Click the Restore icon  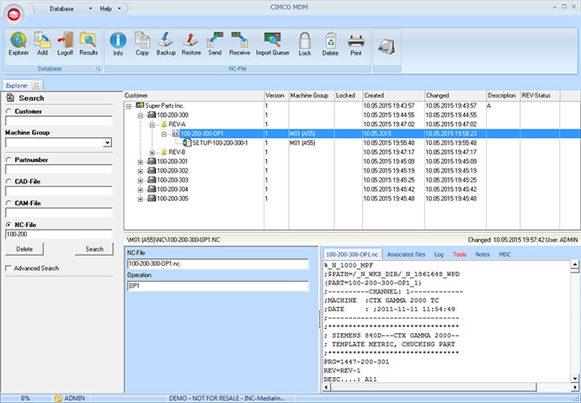(x=191, y=44)
